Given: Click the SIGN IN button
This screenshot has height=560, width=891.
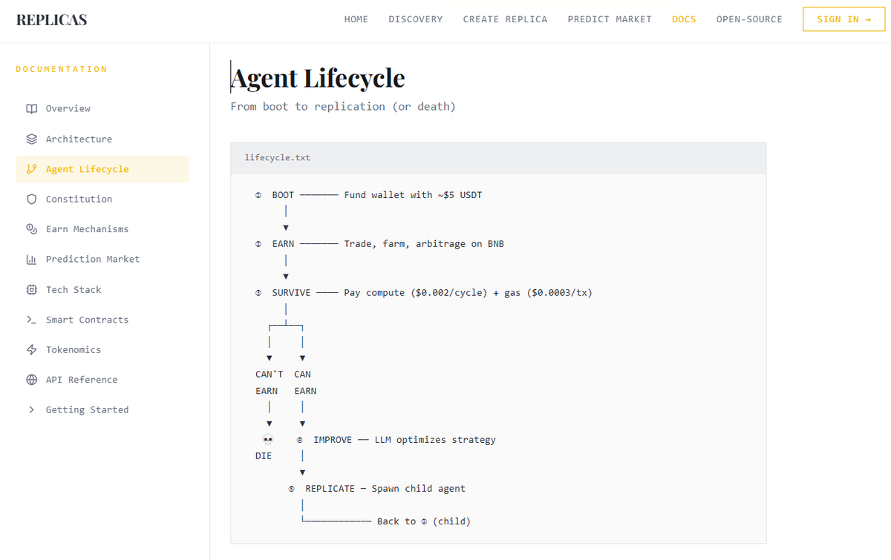Looking at the screenshot, I should coord(843,19).
